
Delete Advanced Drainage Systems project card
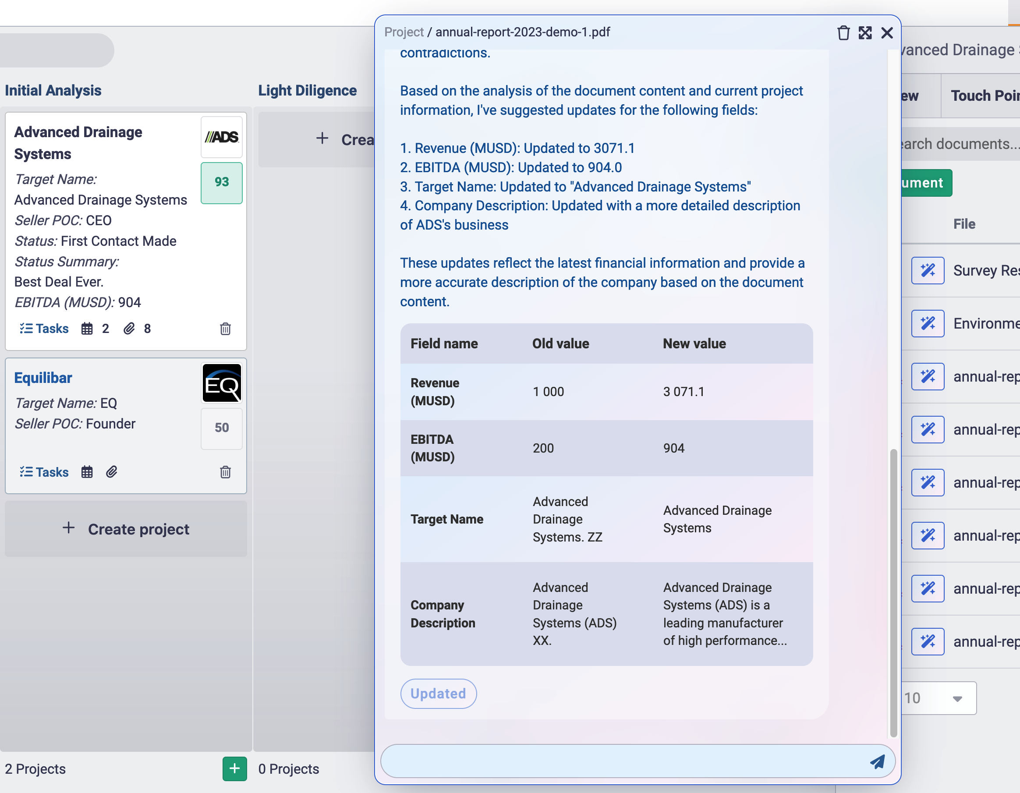(225, 329)
